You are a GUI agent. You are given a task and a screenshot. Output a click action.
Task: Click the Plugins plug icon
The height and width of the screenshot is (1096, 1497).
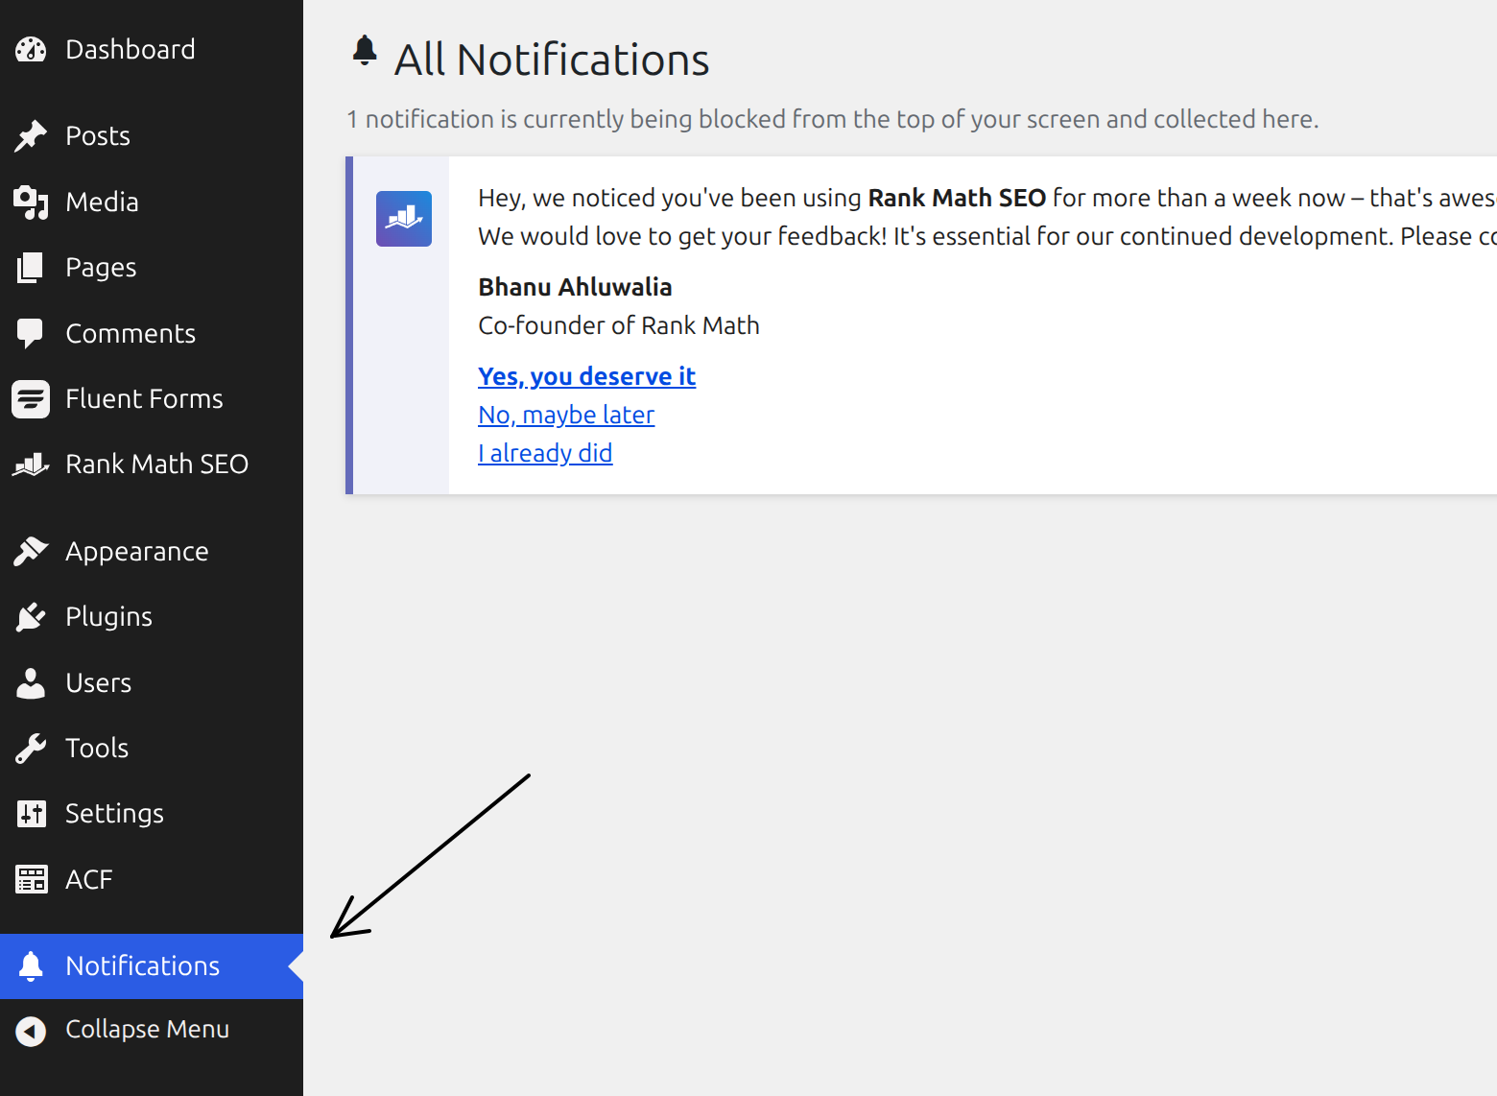[x=31, y=617]
